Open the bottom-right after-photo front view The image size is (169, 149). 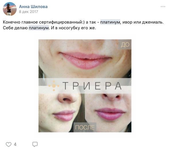click(108, 113)
